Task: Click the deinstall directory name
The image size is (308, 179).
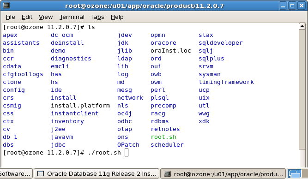Action: coord(67,43)
